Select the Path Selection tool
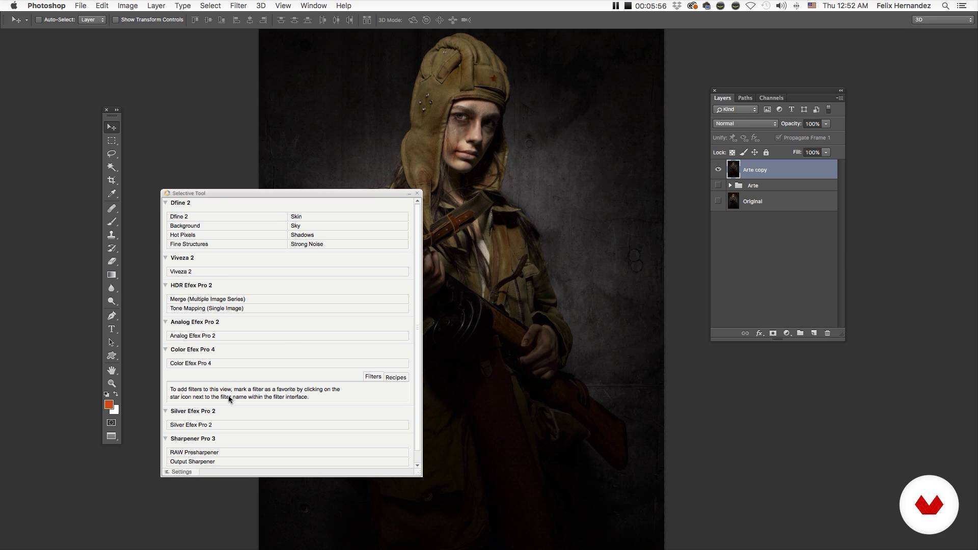 tap(112, 342)
